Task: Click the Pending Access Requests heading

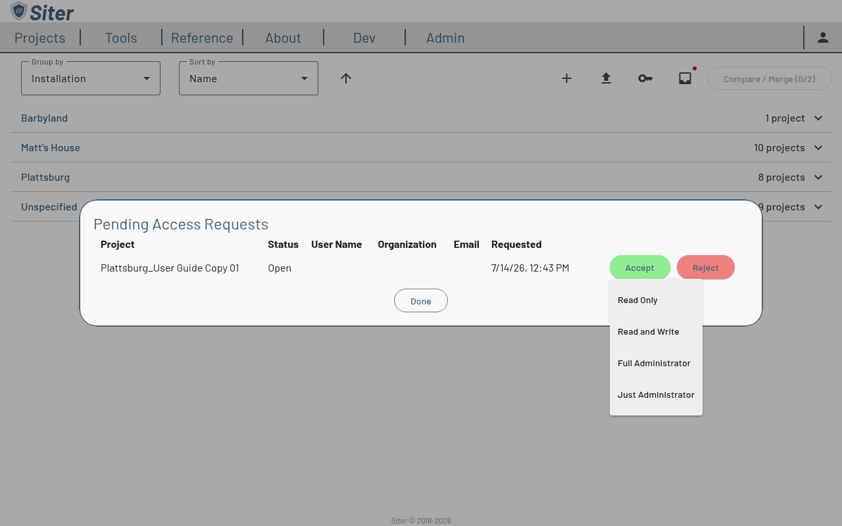Action: point(181,224)
